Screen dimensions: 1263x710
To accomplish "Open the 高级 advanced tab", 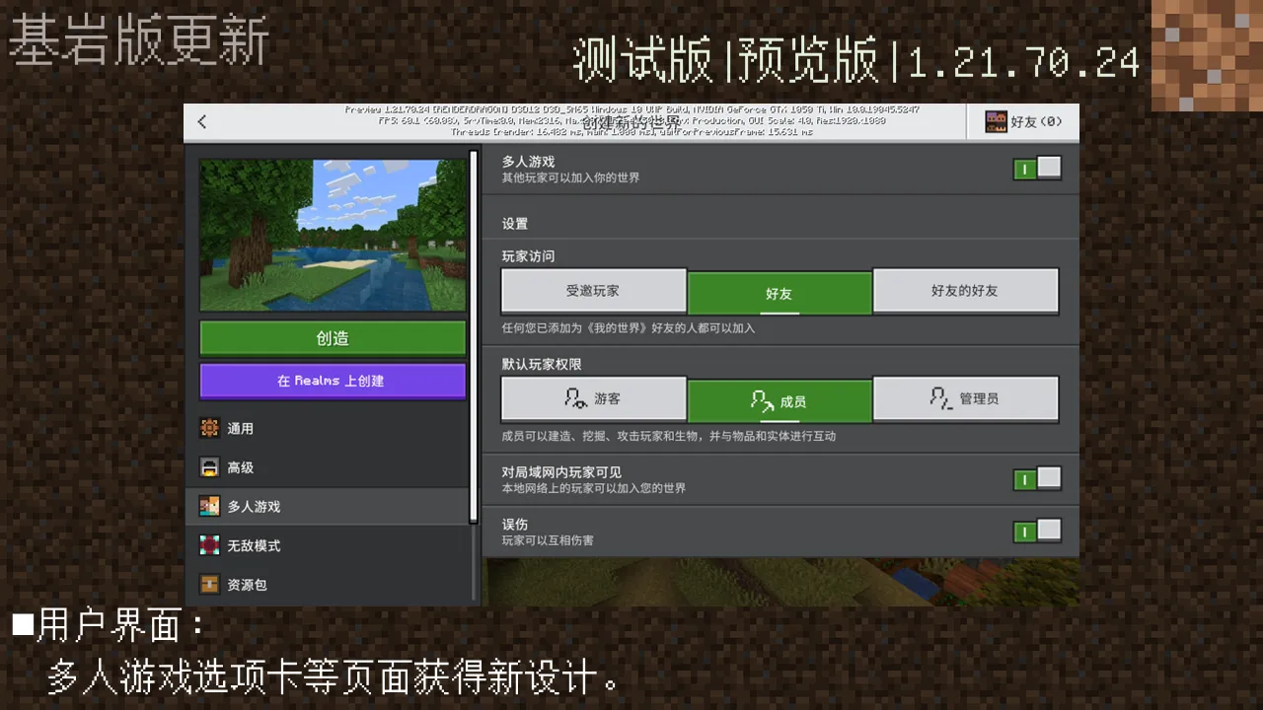I will [x=327, y=467].
